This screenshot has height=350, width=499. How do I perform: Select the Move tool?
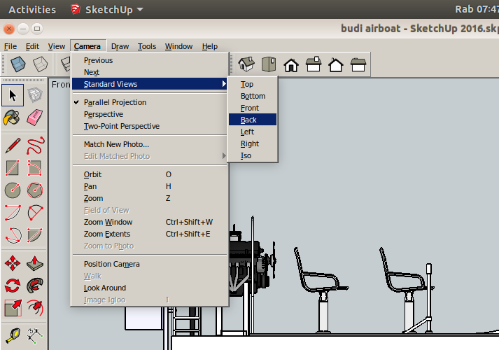(x=13, y=263)
